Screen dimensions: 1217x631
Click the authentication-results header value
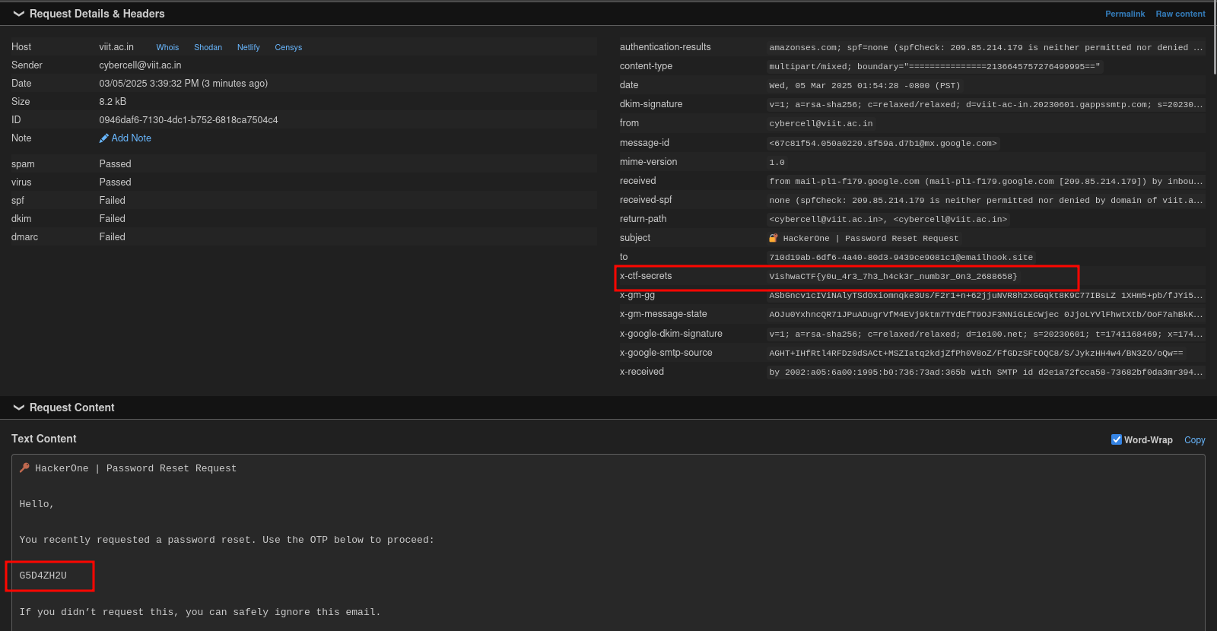(985, 47)
